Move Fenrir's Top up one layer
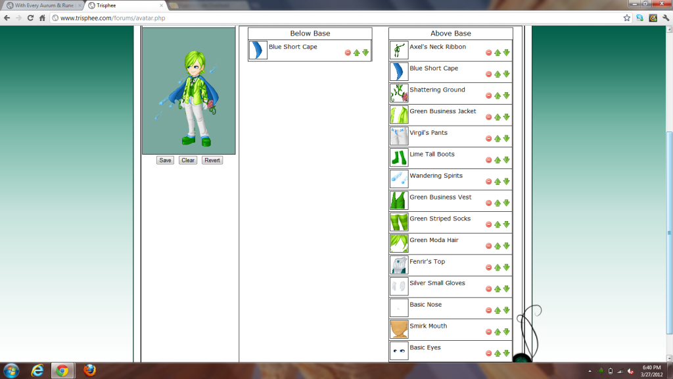 pyautogui.click(x=498, y=267)
